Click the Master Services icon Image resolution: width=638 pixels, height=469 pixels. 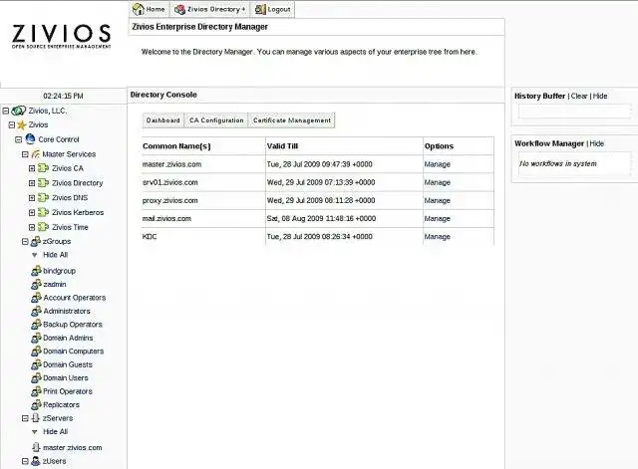coord(36,154)
